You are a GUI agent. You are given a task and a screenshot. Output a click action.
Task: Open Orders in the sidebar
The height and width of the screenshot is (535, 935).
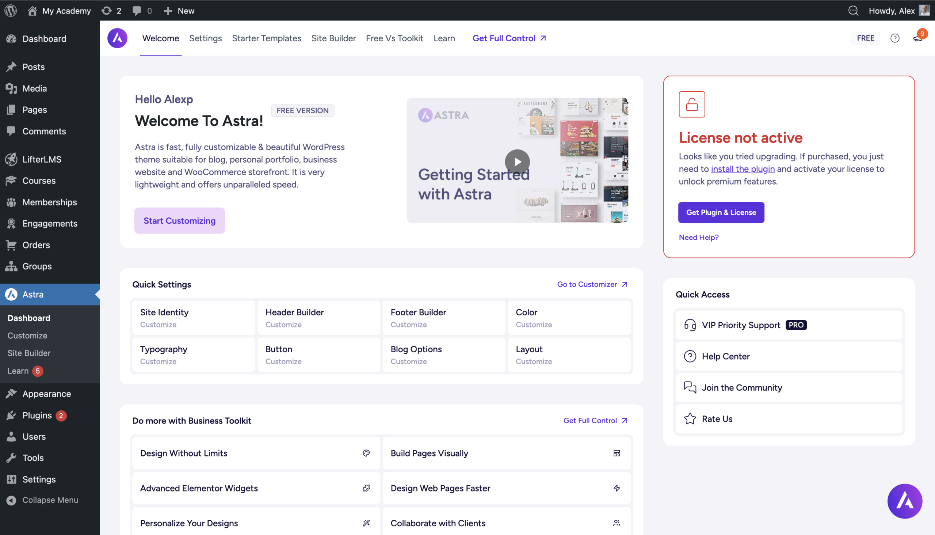tap(50, 245)
